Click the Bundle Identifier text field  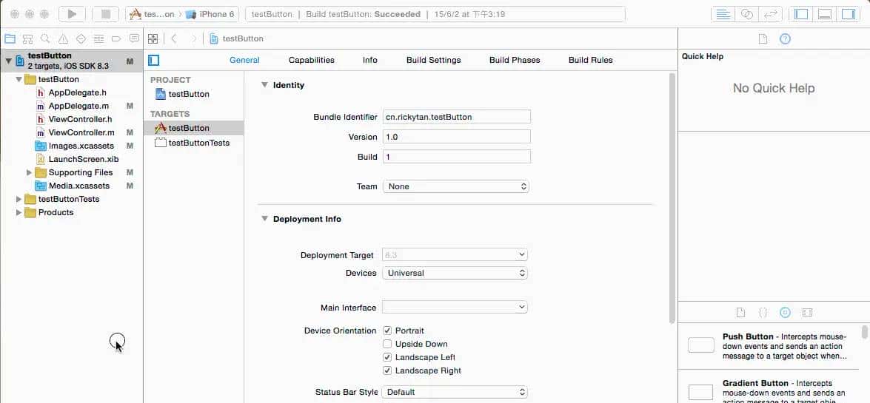pos(456,117)
